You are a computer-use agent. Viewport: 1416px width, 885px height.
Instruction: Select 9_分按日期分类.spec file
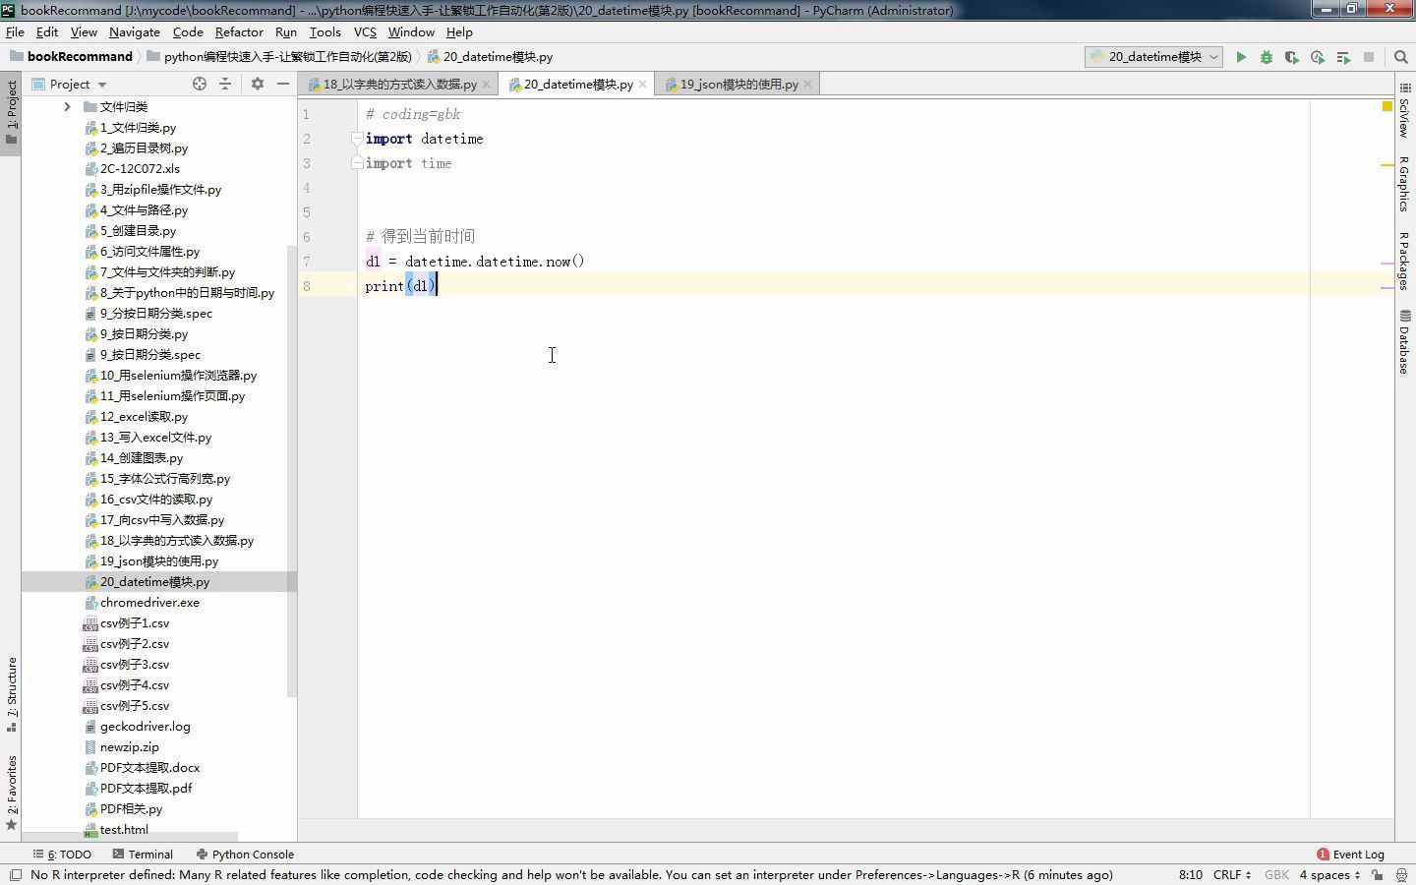[148, 314]
